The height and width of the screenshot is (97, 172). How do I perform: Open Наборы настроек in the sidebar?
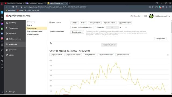[15, 39]
